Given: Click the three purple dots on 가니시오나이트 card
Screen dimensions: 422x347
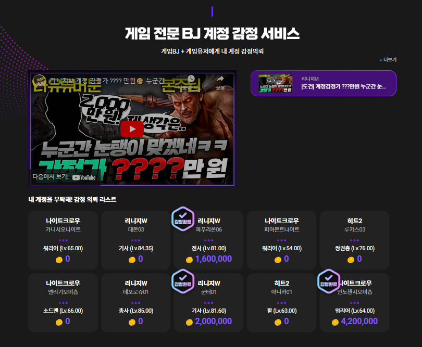Looking at the screenshot, I should tap(63, 240).
